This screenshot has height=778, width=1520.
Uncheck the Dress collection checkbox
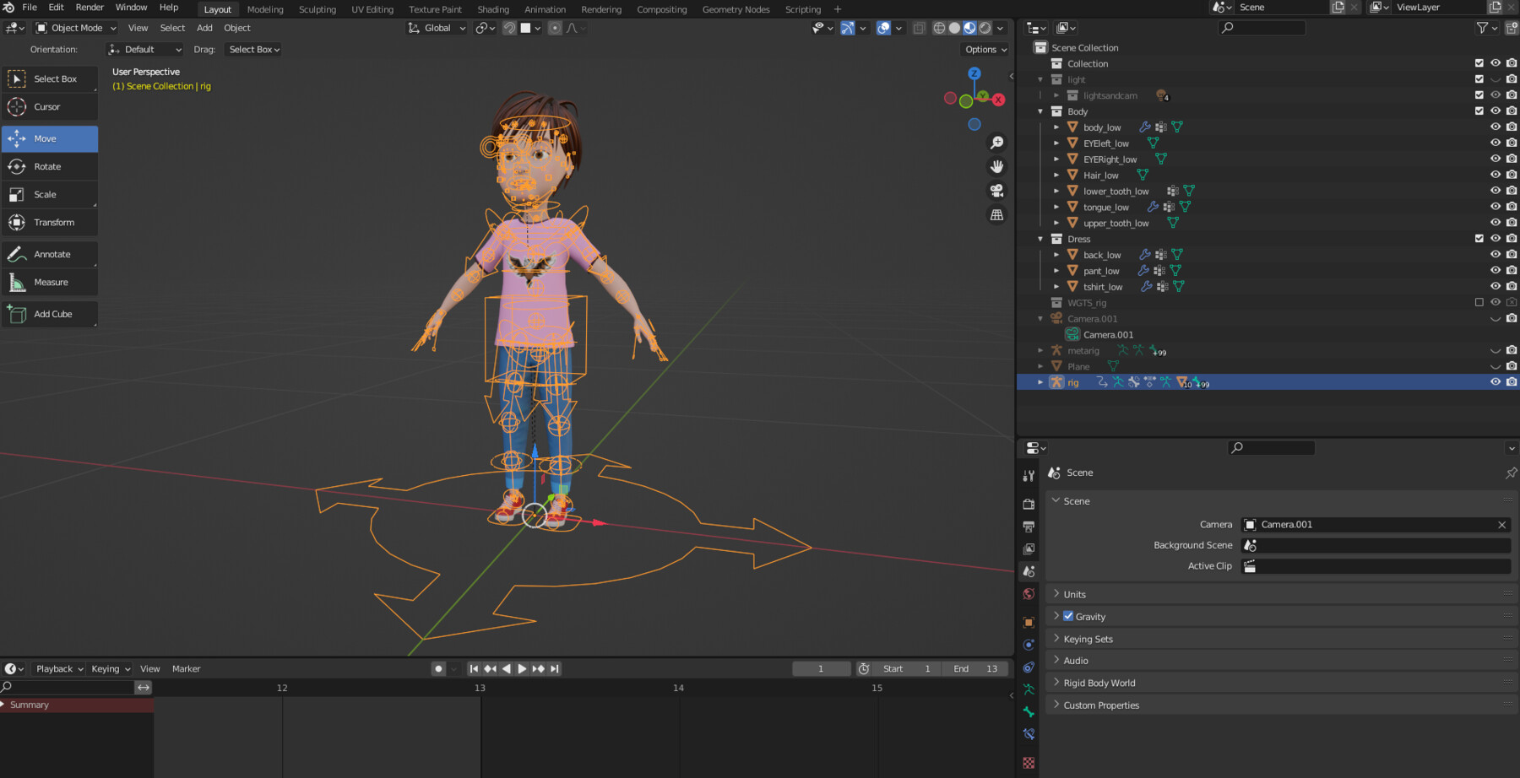click(1479, 239)
